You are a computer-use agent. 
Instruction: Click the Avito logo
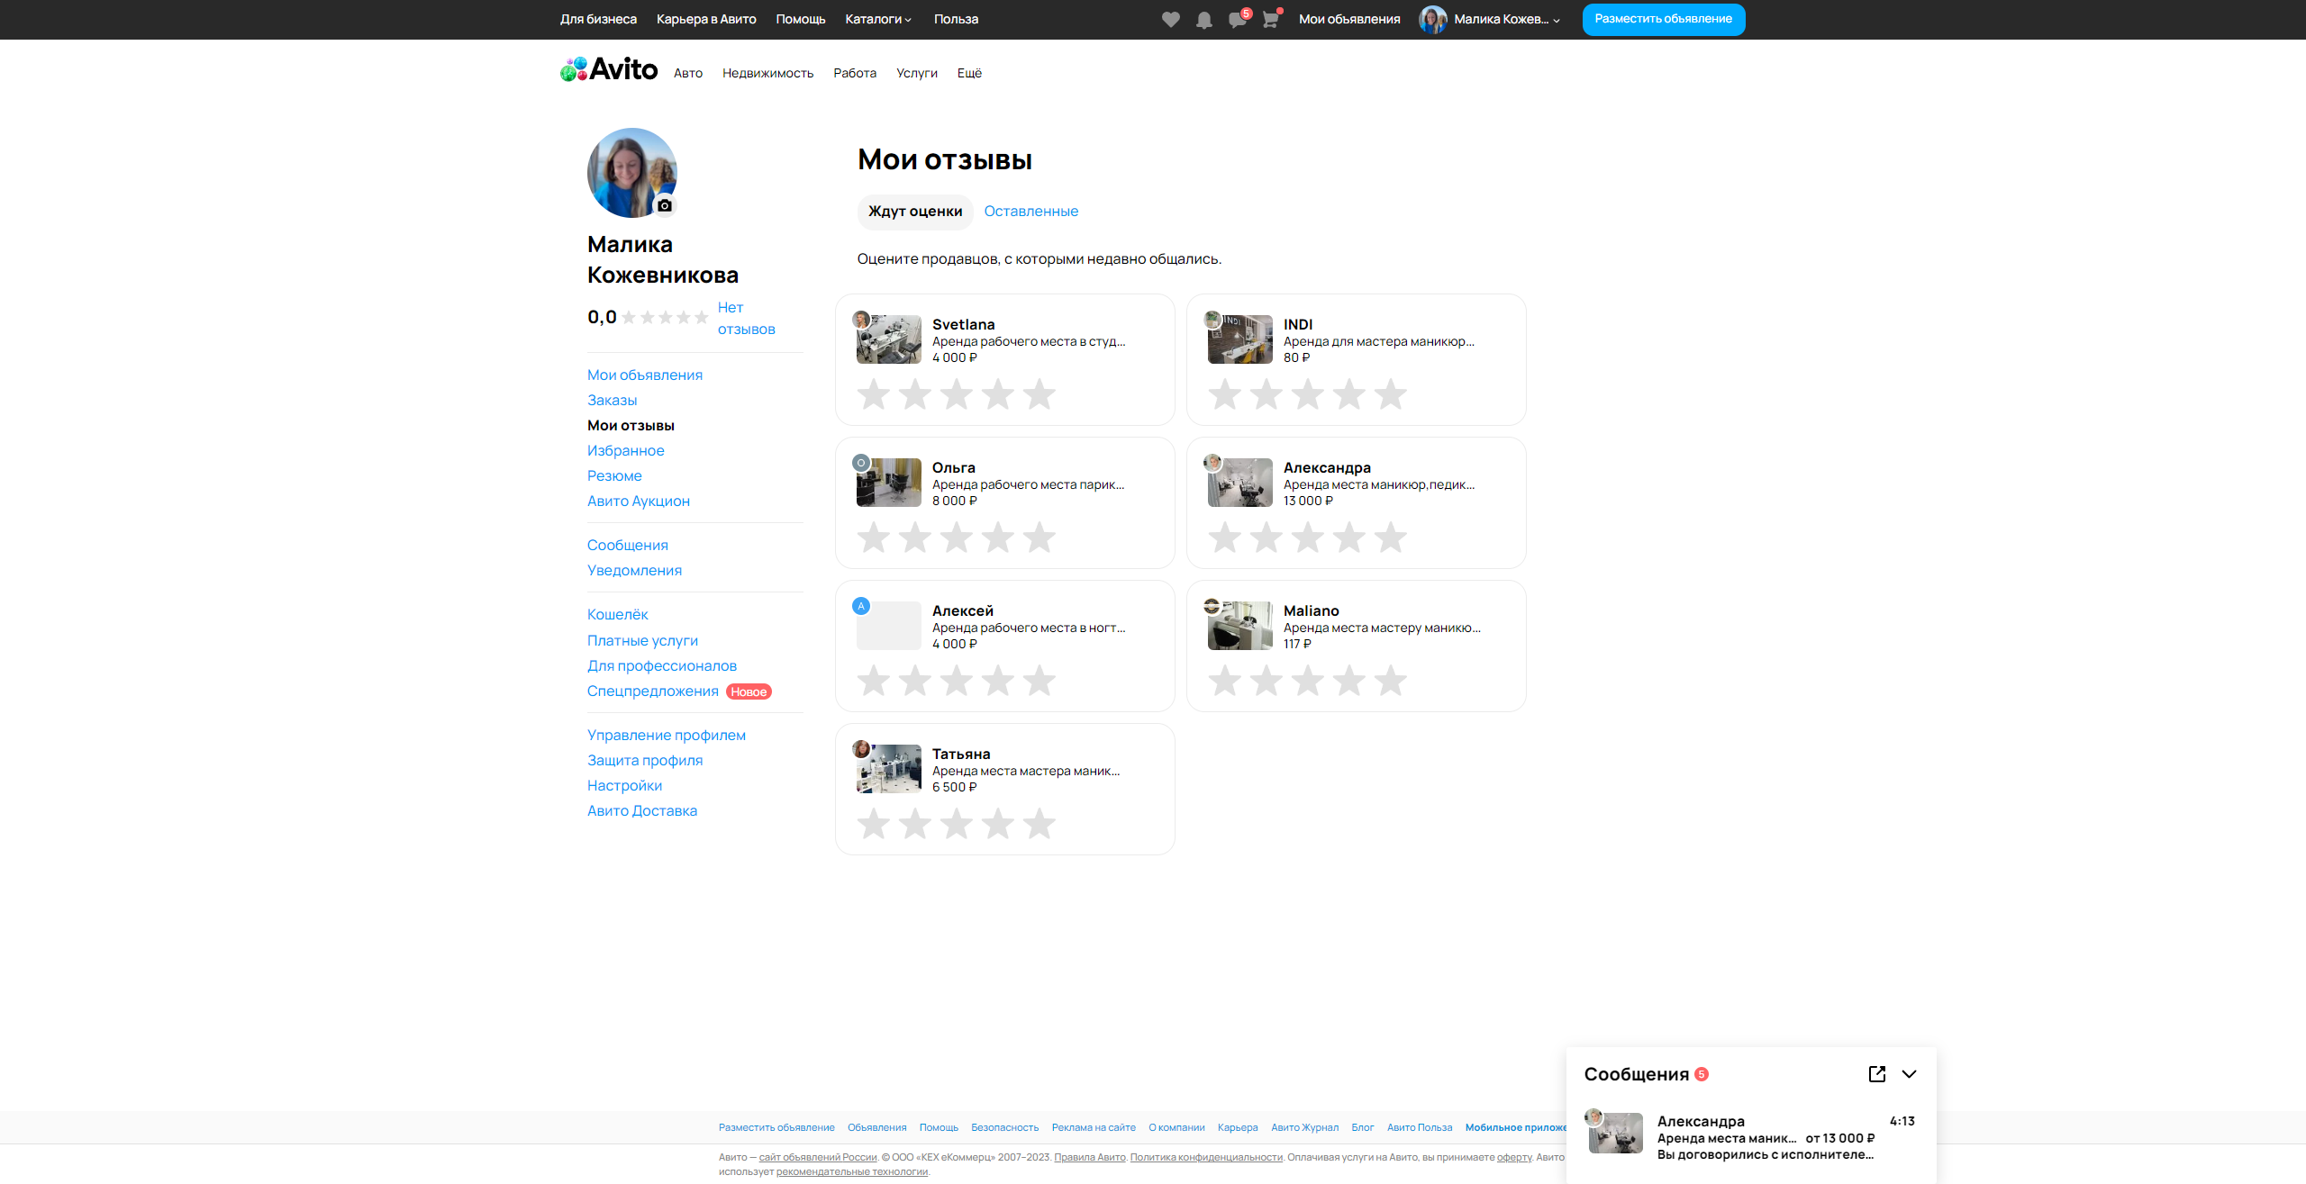(609, 69)
